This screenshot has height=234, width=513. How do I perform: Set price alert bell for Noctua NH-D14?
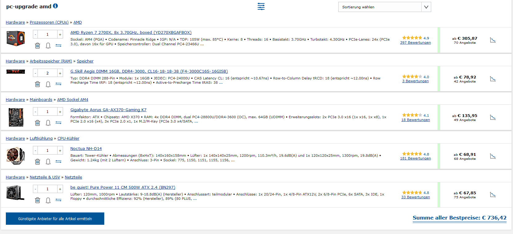click(48, 162)
